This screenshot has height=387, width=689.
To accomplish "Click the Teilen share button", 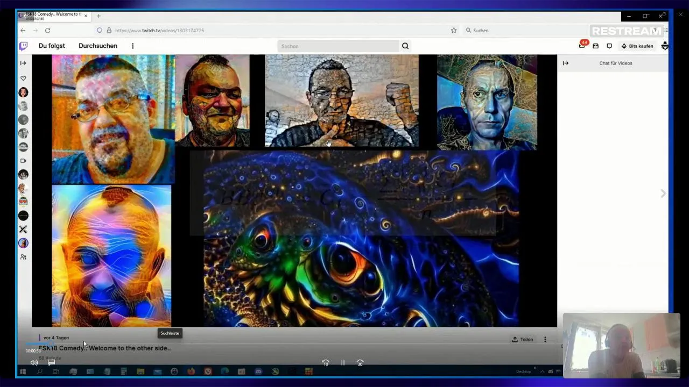I will pos(523,339).
